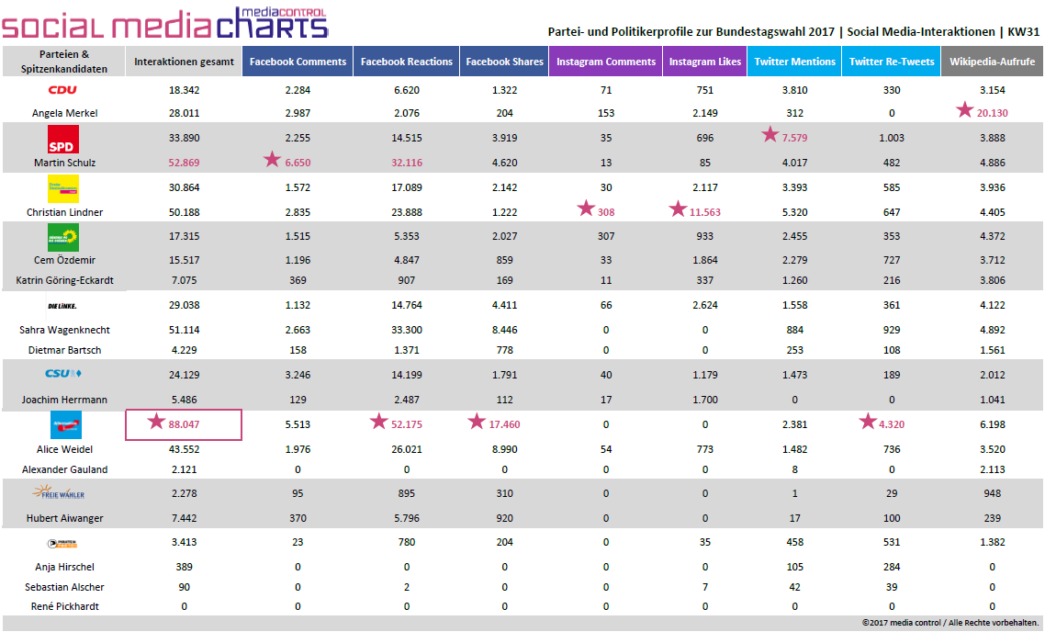The height and width of the screenshot is (632, 1045).
Task: Click the Parteien & Spitzenkandidaten header
Action: (64, 62)
